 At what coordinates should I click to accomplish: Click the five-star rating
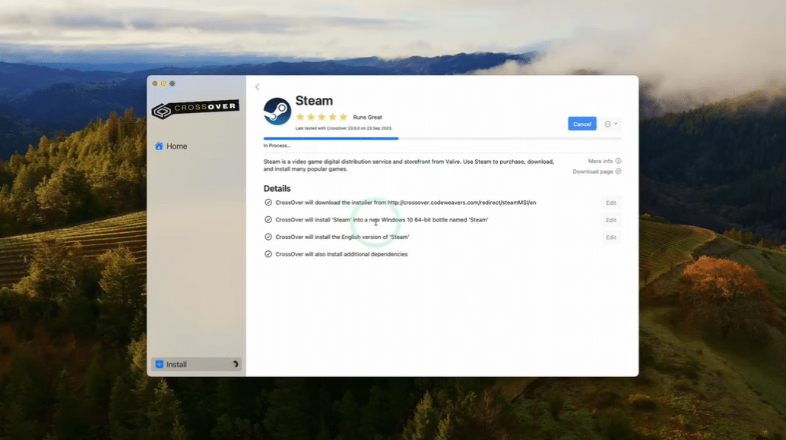click(322, 117)
